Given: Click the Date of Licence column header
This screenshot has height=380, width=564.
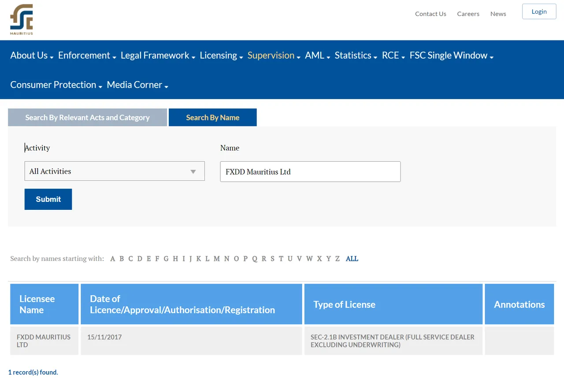Looking at the screenshot, I should [x=192, y=304].
